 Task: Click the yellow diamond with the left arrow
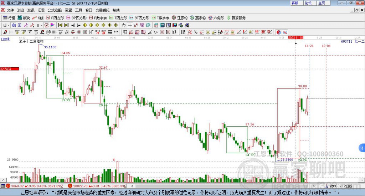point(85,25)
